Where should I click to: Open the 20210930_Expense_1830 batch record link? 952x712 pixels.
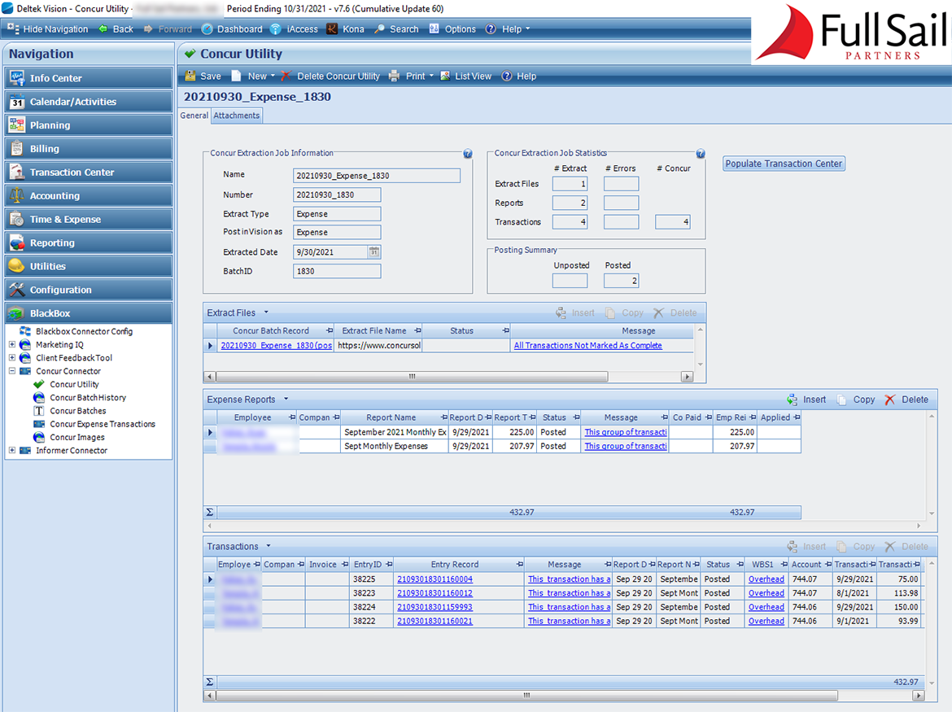277,345
